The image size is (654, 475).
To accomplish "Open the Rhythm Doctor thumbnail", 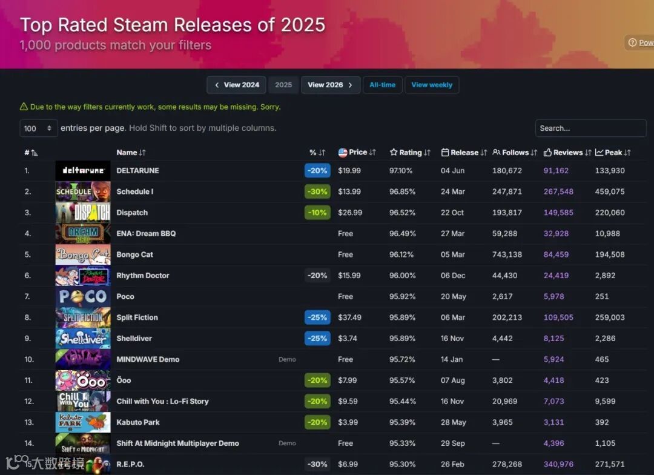I will click(x=83, y=276).
